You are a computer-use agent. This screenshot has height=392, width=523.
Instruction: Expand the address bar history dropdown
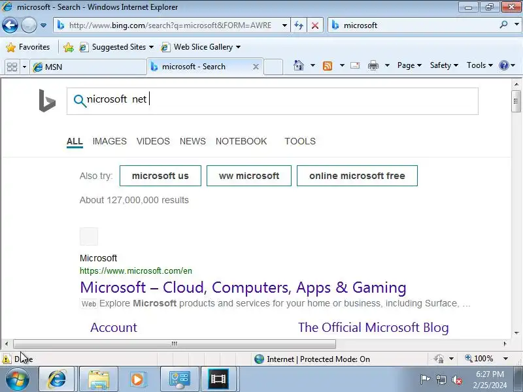pyautogui.click(x=284, y=25)
